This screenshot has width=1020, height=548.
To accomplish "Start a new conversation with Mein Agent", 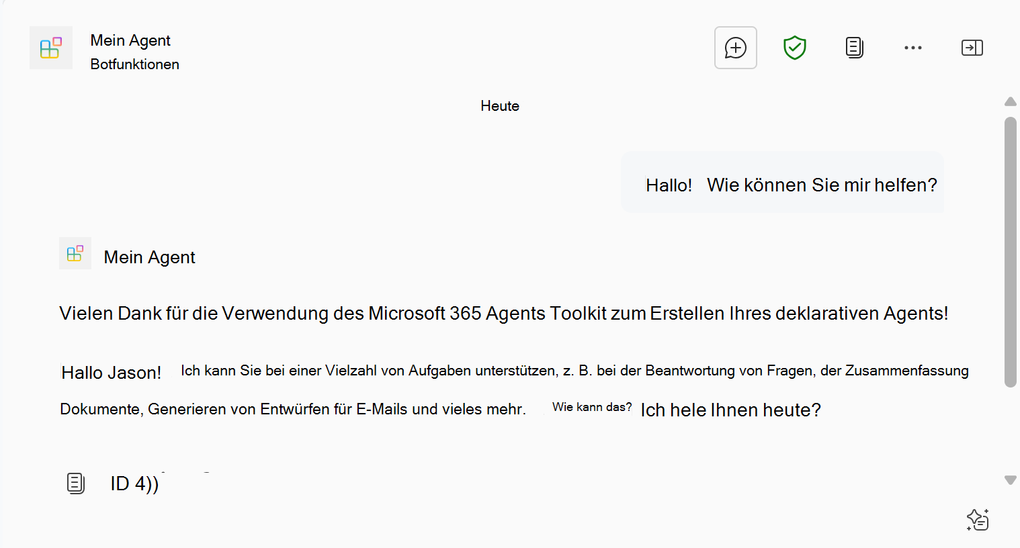I will pos(735,47).
